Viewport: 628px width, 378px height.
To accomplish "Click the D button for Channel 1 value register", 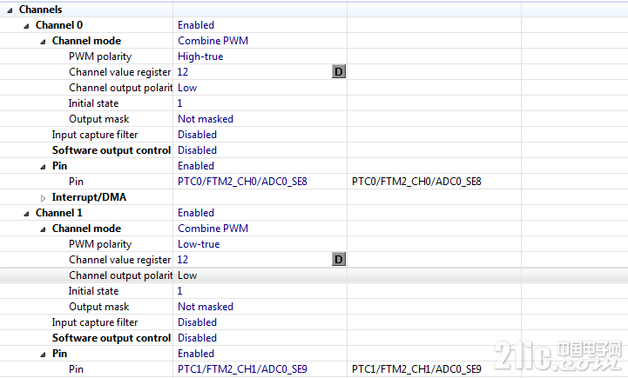I will 339,260.
